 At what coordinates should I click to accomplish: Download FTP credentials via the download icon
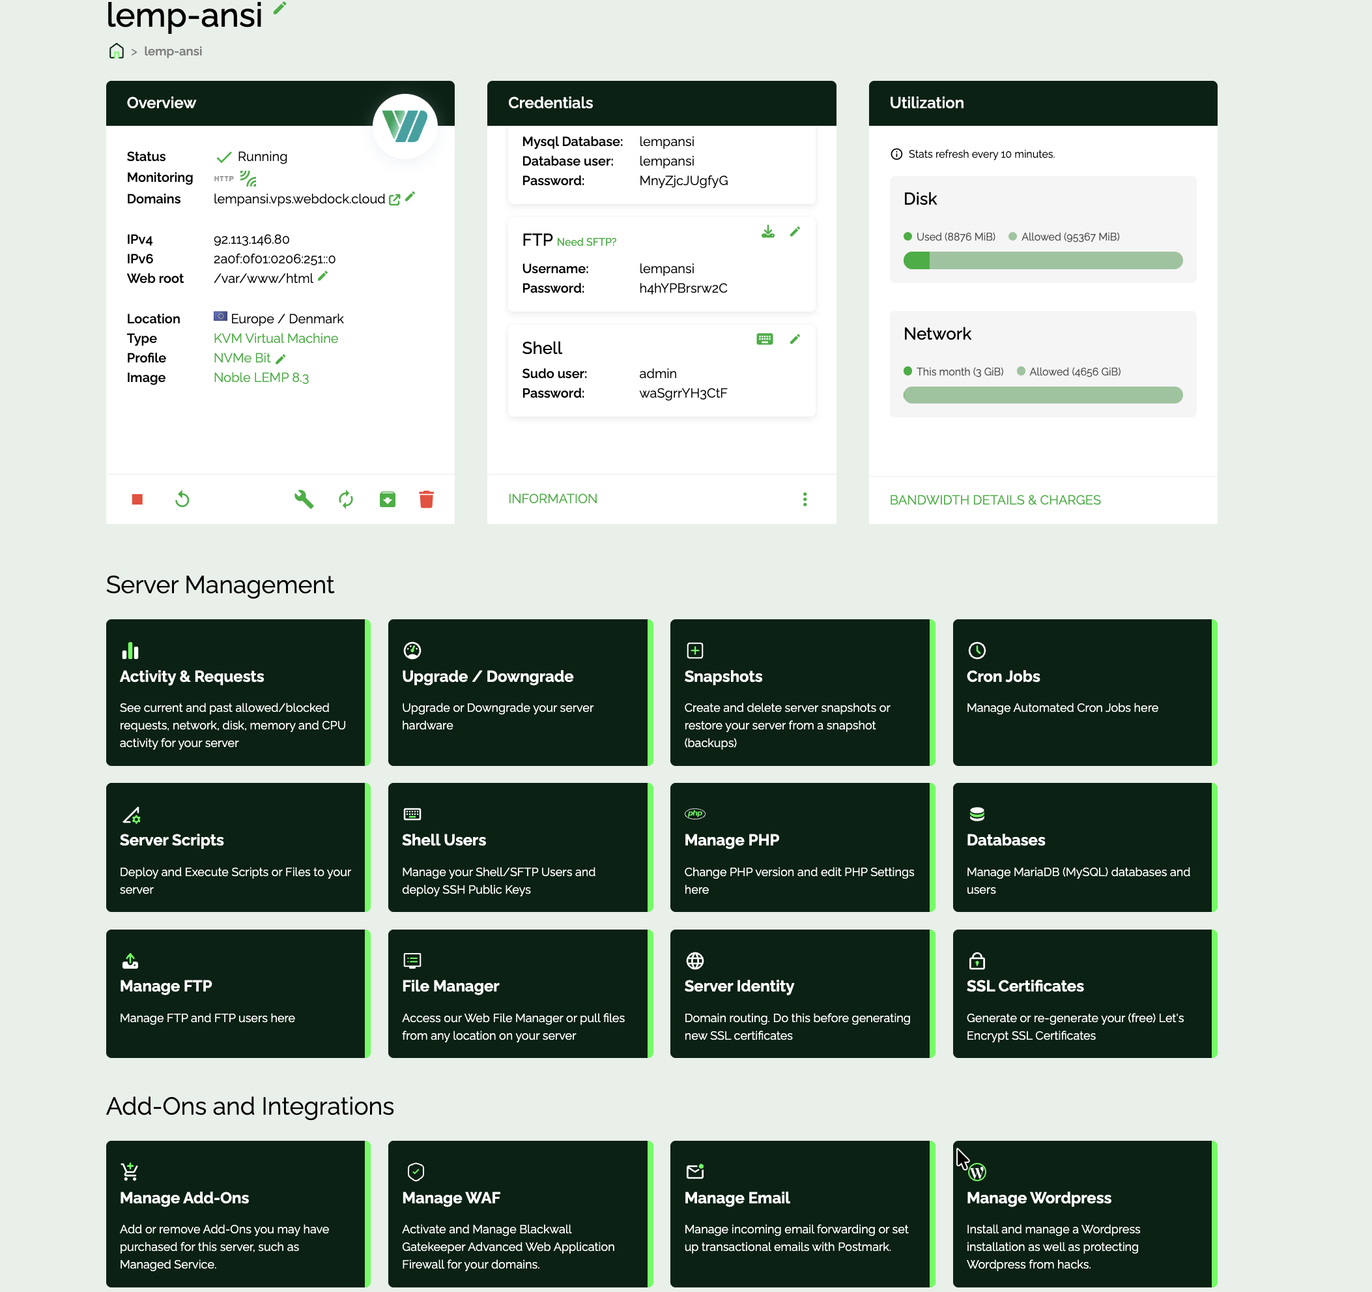[768, 232]
